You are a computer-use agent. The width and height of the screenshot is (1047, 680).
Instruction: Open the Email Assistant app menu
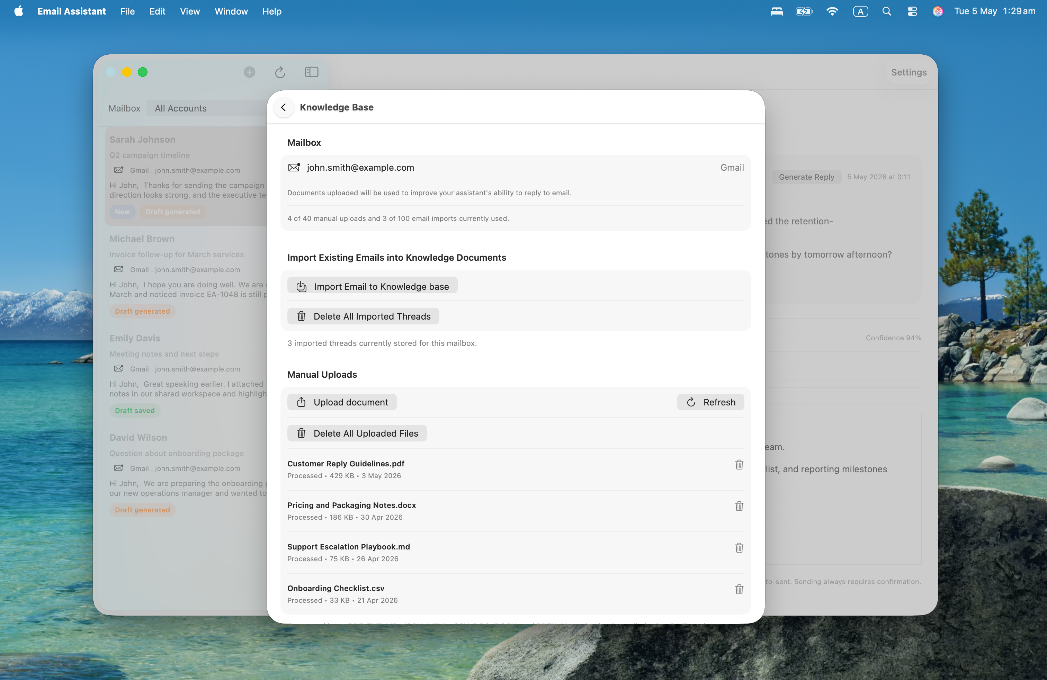[x=71, y=11]
